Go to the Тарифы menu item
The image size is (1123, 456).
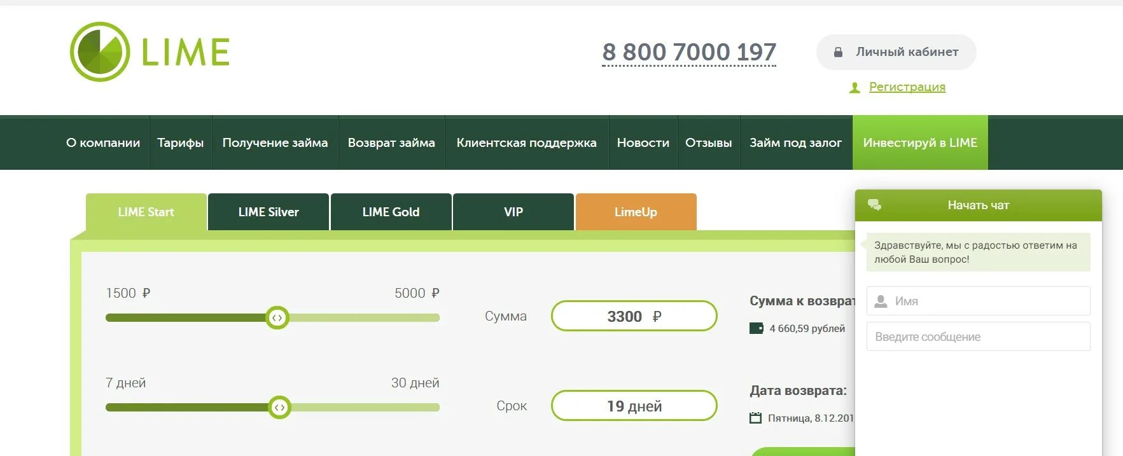(x=181, y=142)
